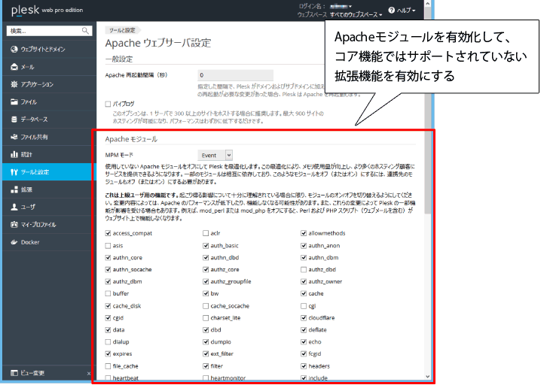Uncheck the fcgid module
This screenshot has height=385, width=550.
coord(304,354)
